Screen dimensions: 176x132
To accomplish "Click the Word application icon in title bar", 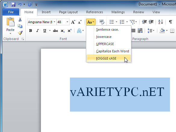I will click(5, 5).
